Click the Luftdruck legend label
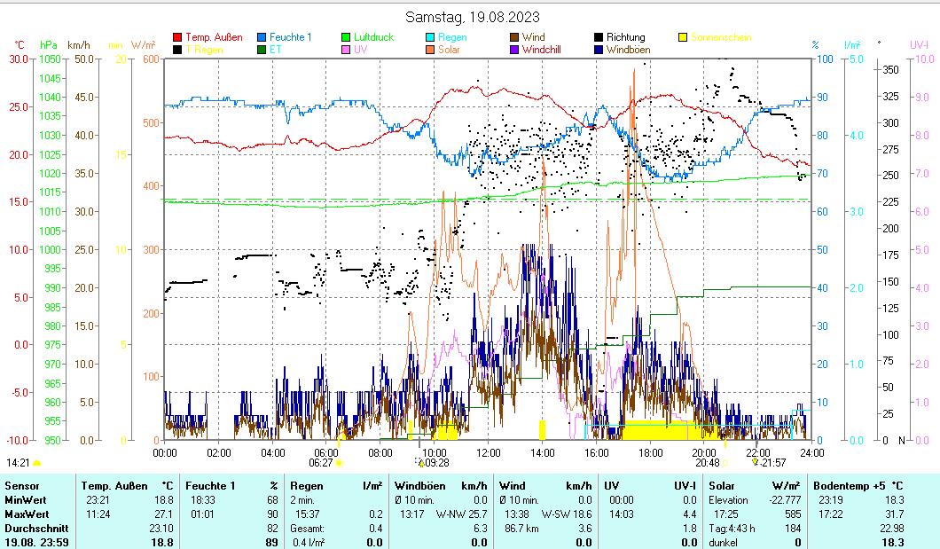This screenshot has width=940, height=549. (374, 37)
